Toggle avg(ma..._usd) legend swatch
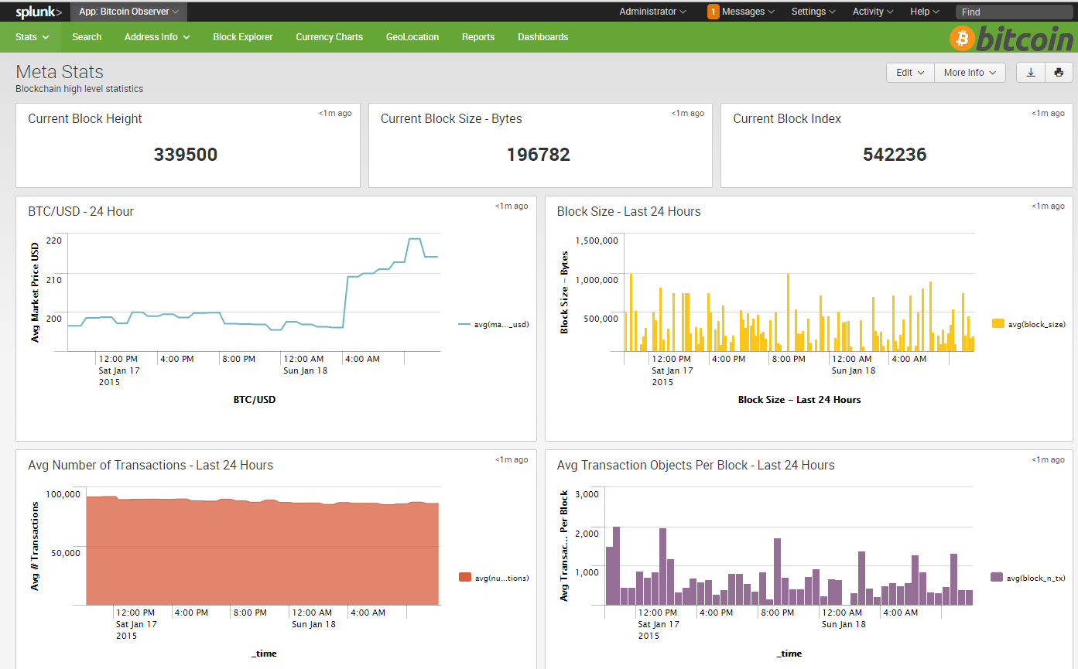Viewport: 1078px width, 669px height. 464,325
